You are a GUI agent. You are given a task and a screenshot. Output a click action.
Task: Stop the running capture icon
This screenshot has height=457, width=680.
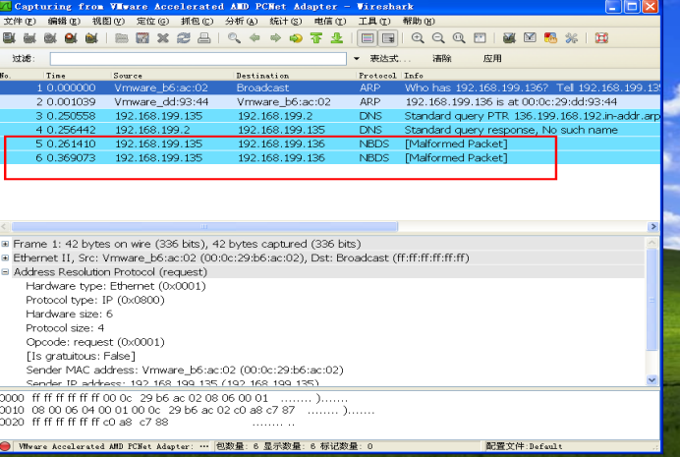71,38
